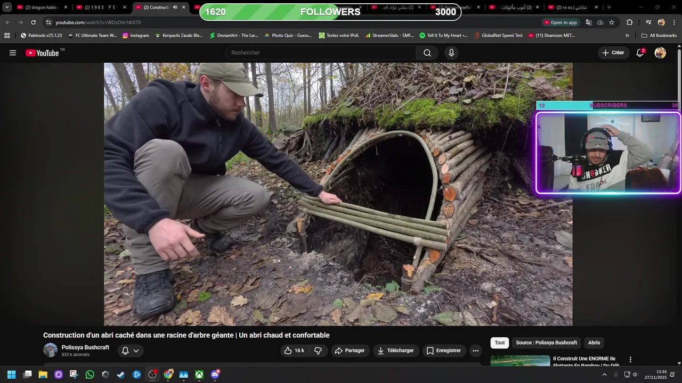Bookmark this page with the star
This screenshot has width=682, height=383.
(612, 22)
